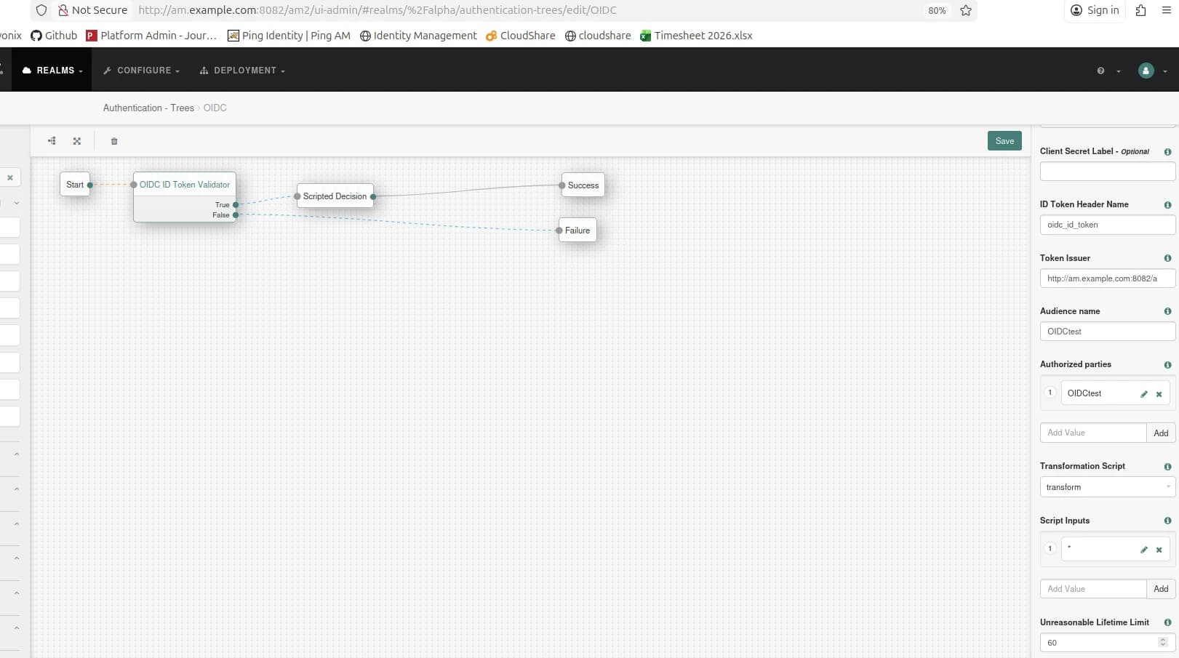The width and height of the screenshot is (1179, 658).
Task: Click info icon next to Audience name
Action: point(1167,311)
